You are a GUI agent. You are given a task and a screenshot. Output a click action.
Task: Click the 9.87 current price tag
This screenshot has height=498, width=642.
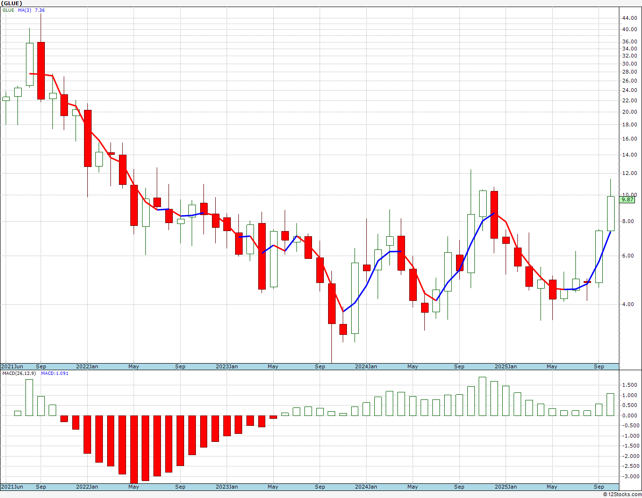tap(627, 199)
